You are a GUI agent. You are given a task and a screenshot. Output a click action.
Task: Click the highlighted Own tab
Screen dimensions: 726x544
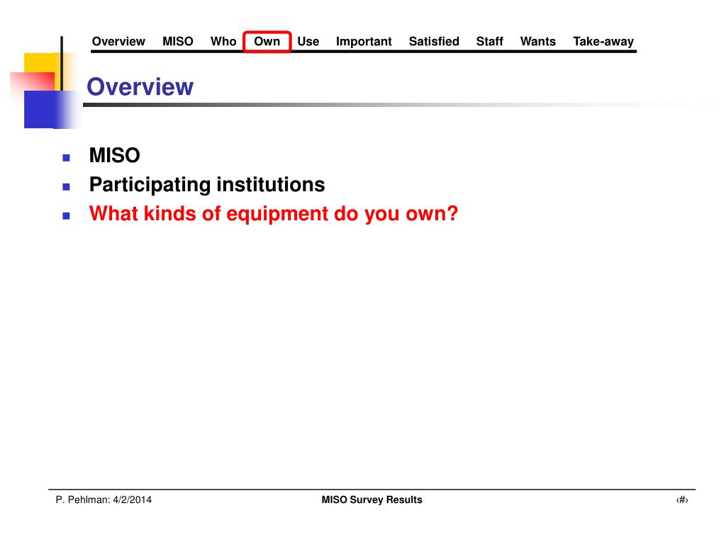point(267,42)
